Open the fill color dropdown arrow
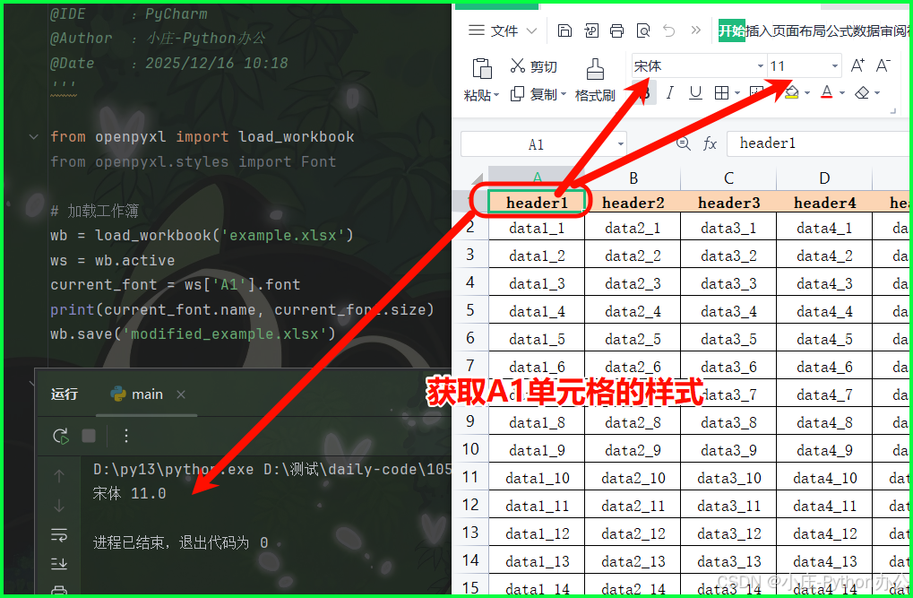 pyautogui.click(x=807, y=92)
